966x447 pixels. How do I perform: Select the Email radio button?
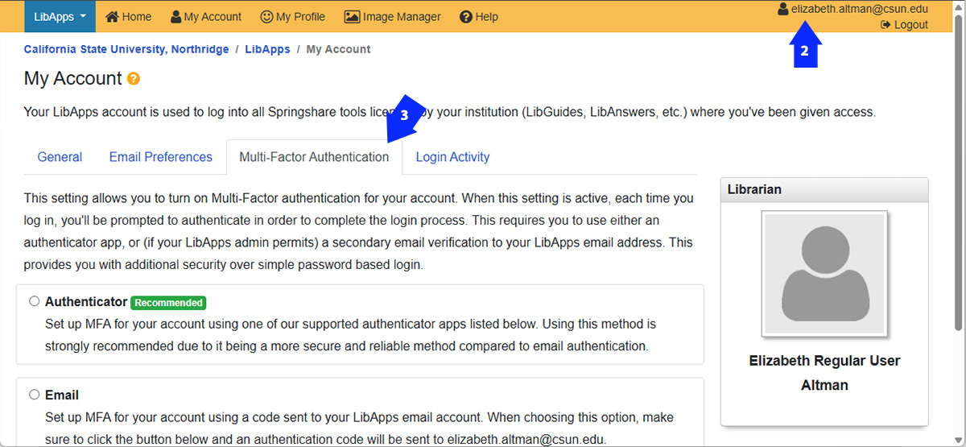[x=34, y=395]
